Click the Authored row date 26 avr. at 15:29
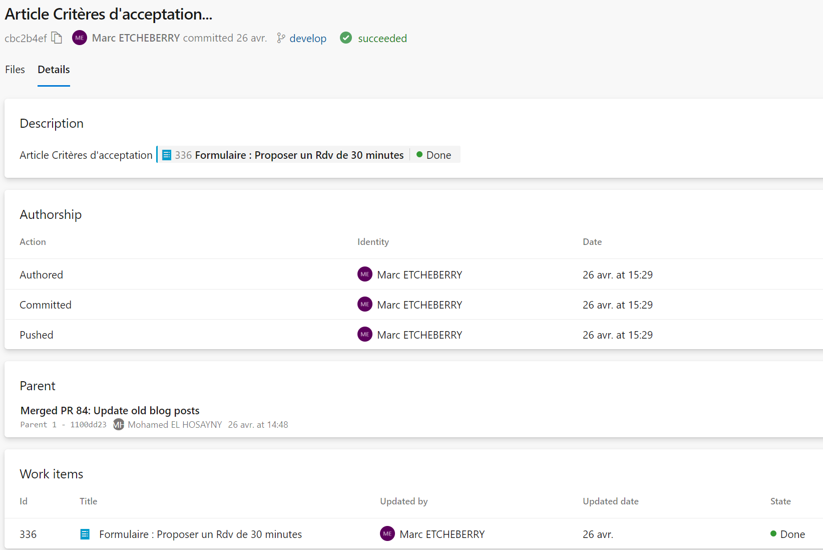 coord(618,275)
